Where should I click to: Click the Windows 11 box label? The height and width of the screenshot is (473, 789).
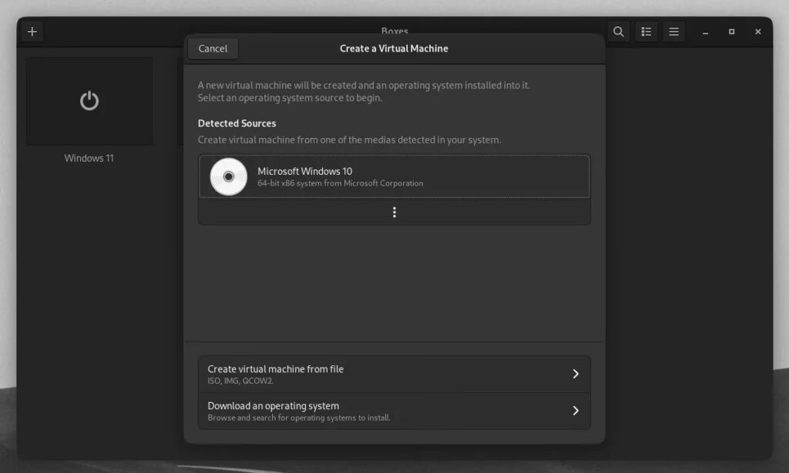click(x=89, y=158)
